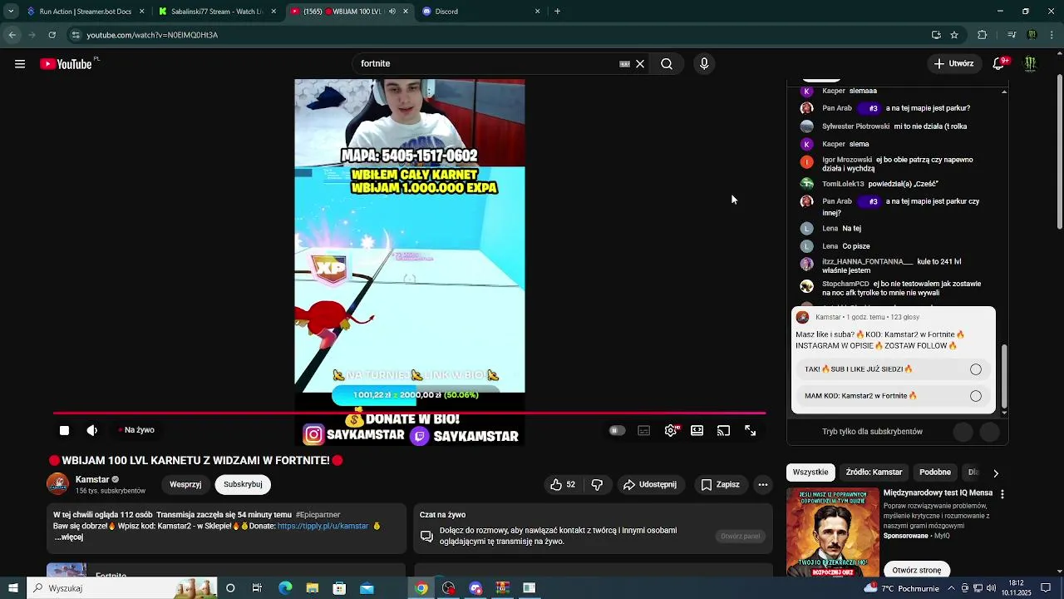Open the sponsored ad options menu
1064x599 pixels.
coord(1002,494)
